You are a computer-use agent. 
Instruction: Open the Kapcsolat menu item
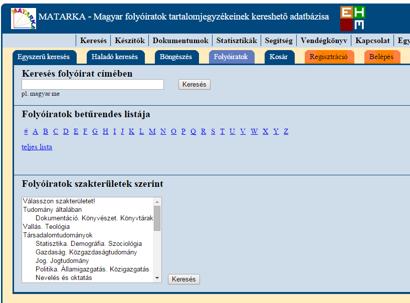(372, 41)
